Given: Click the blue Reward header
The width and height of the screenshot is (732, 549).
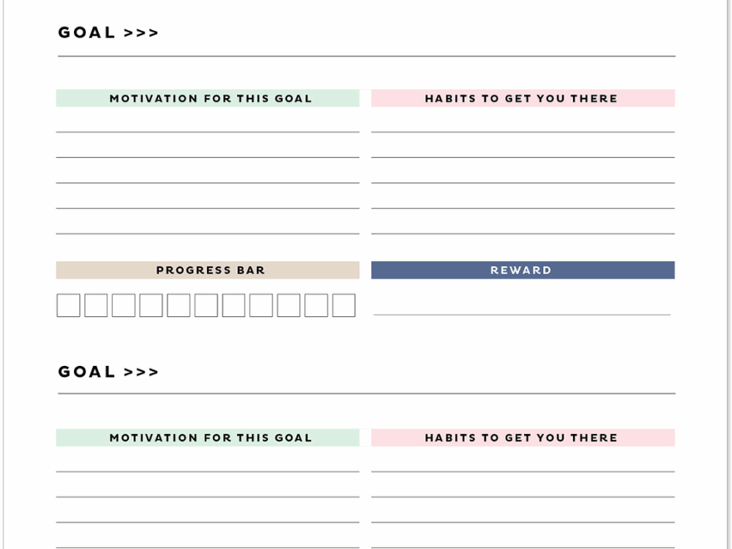Looking at the screenshot, I should (x=522, y=270).
